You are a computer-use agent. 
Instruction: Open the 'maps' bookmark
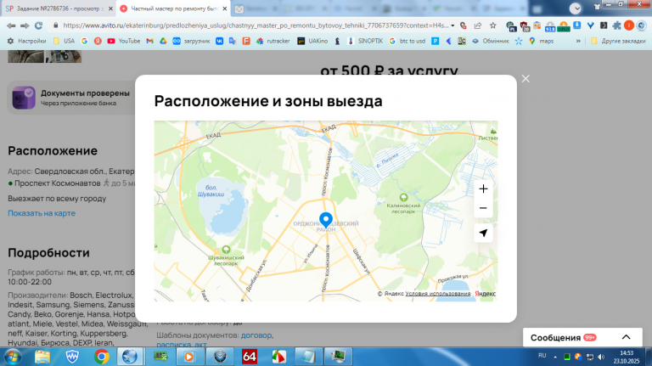(541, 41)
